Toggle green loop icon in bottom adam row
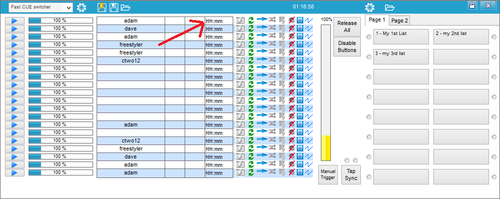The height and width of the screenshot is (199, 500). pos(251,172)
